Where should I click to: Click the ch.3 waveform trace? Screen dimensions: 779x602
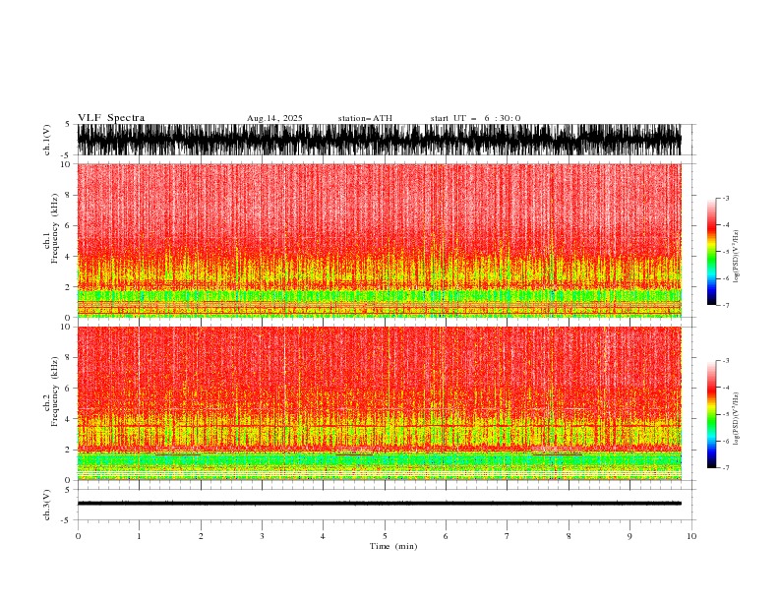click(379, 504)
